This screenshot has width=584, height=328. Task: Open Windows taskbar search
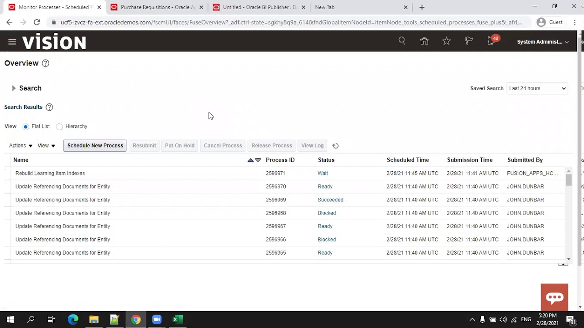click(x=31, y=319)
